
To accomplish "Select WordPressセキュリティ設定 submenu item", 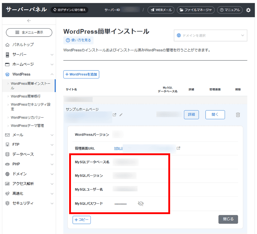I will [x=31, y=107].
